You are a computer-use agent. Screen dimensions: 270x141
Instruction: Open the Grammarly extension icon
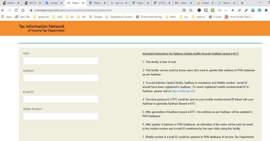tap(260, 10)
